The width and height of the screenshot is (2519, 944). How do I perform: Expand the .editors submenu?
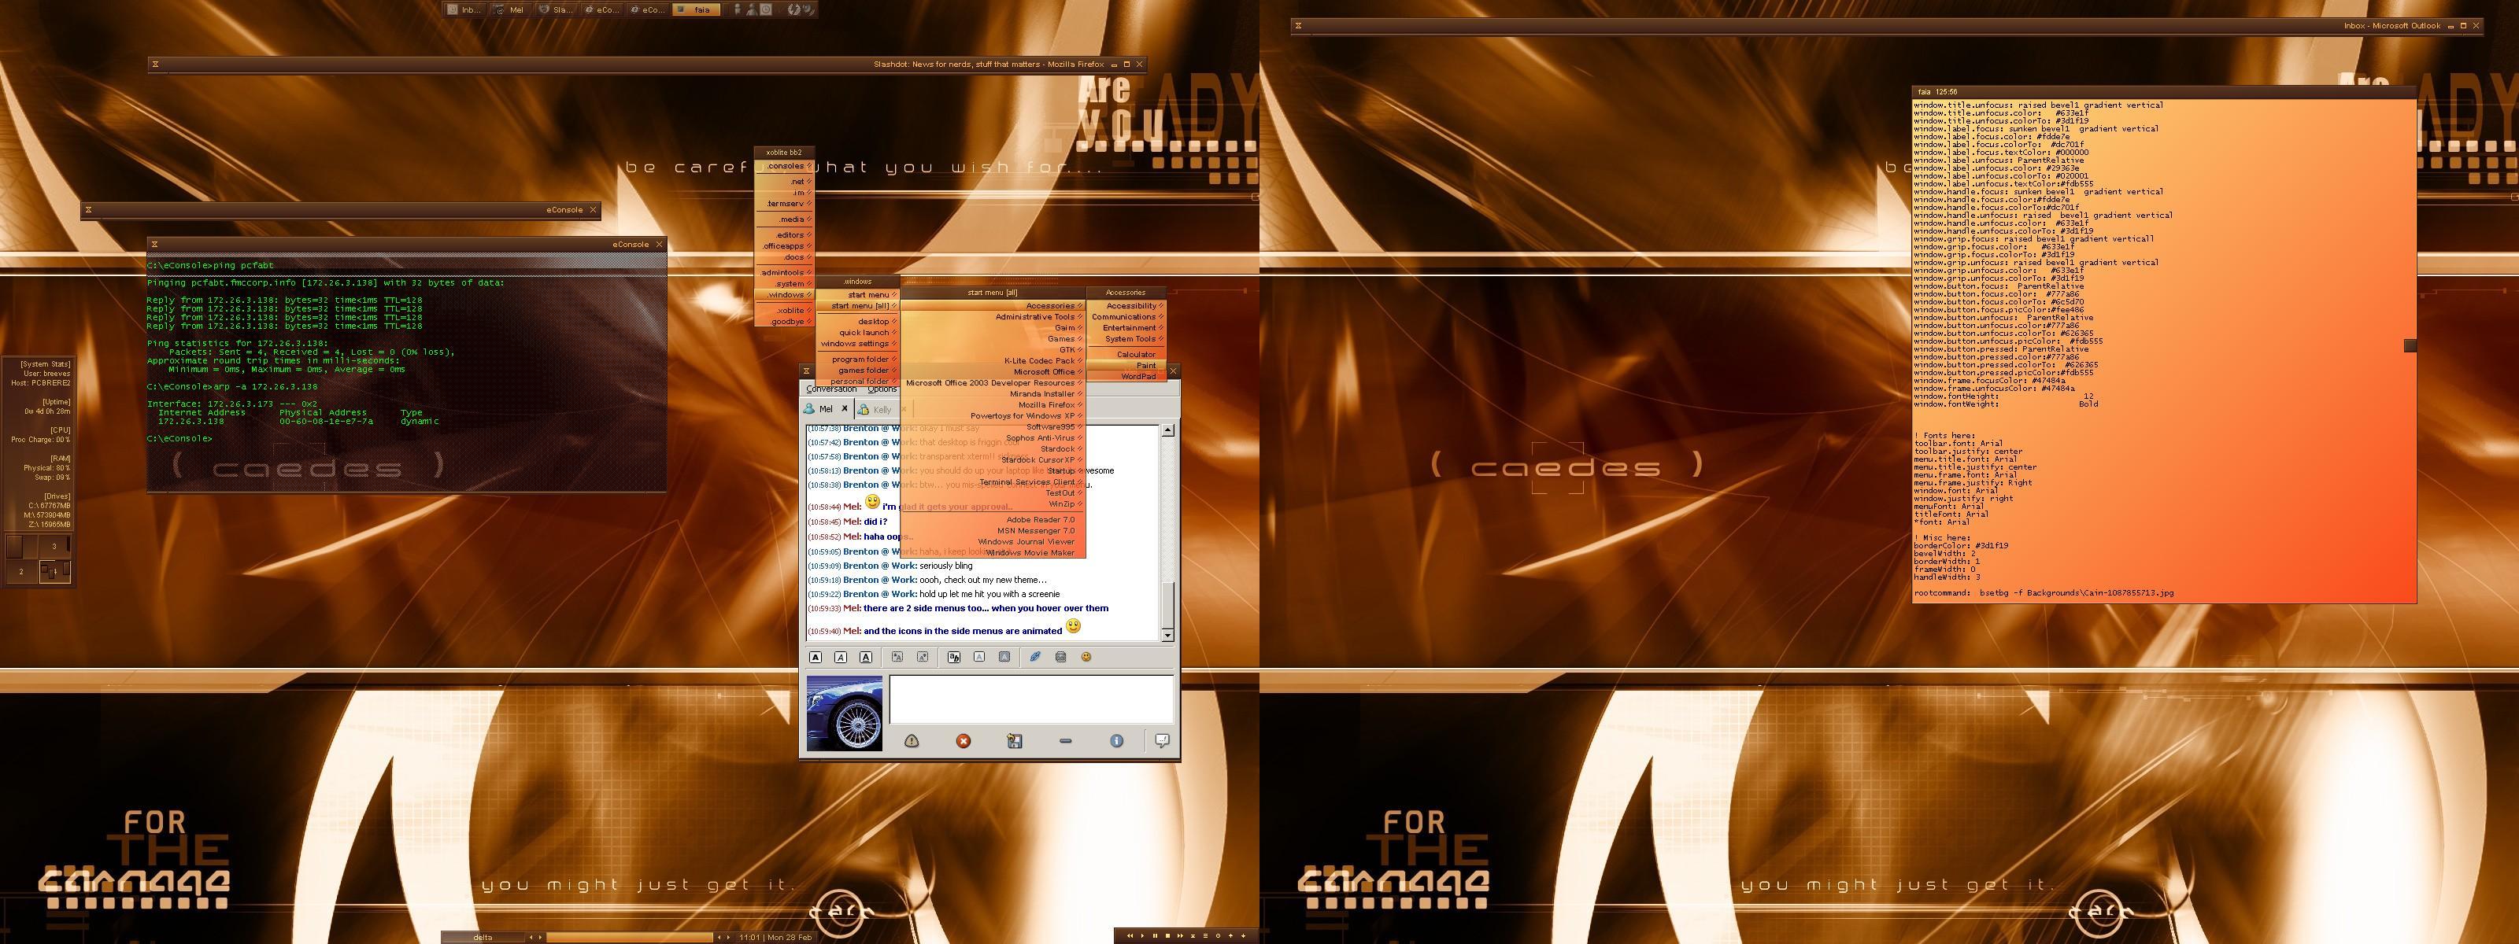(784, 235)
